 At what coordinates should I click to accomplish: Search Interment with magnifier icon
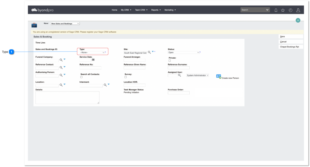coord(105,85)
